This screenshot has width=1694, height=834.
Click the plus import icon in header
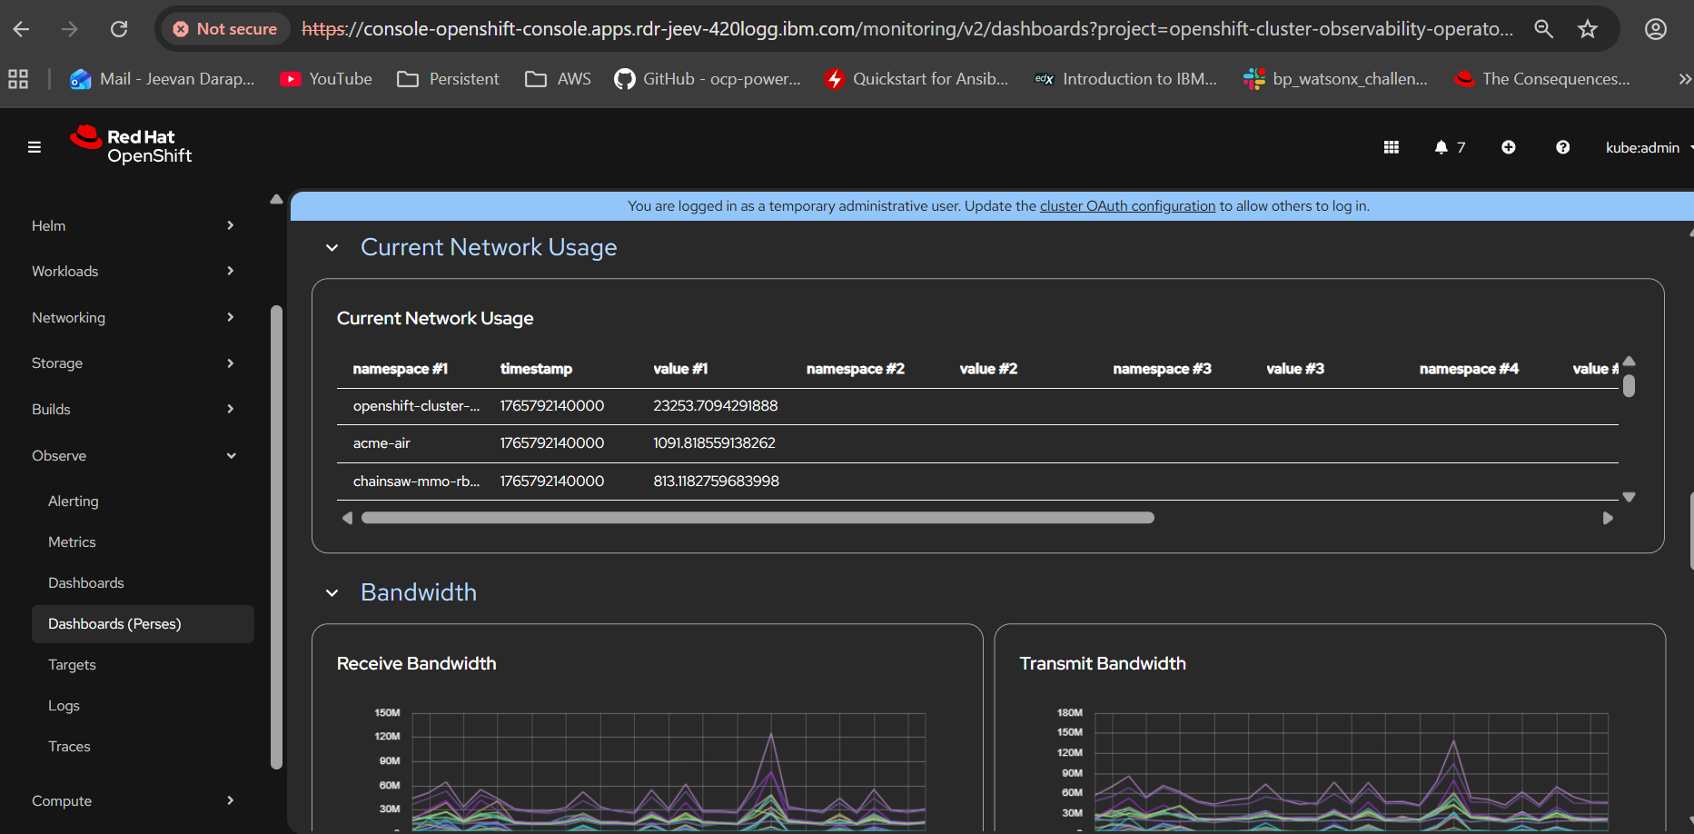point(1508,147)
